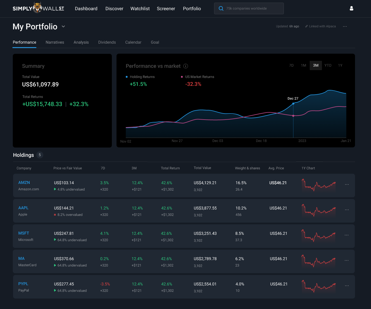This screenshot has height=309, width=371.
Task: Switch to the Calendar tab
Action: point(133,42)
